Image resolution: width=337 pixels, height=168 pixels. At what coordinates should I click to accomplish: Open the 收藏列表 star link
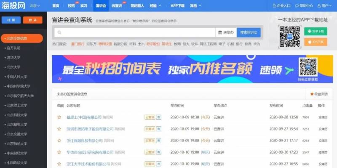tap(319, 94)
